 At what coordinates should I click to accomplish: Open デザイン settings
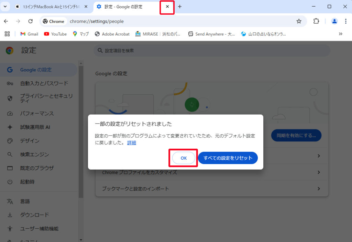[x=38, y=141]
